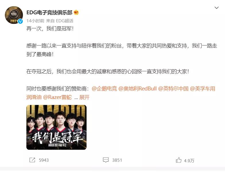
Task: Open @企鹅电竞 mention
Action: [x=104, y=89]
